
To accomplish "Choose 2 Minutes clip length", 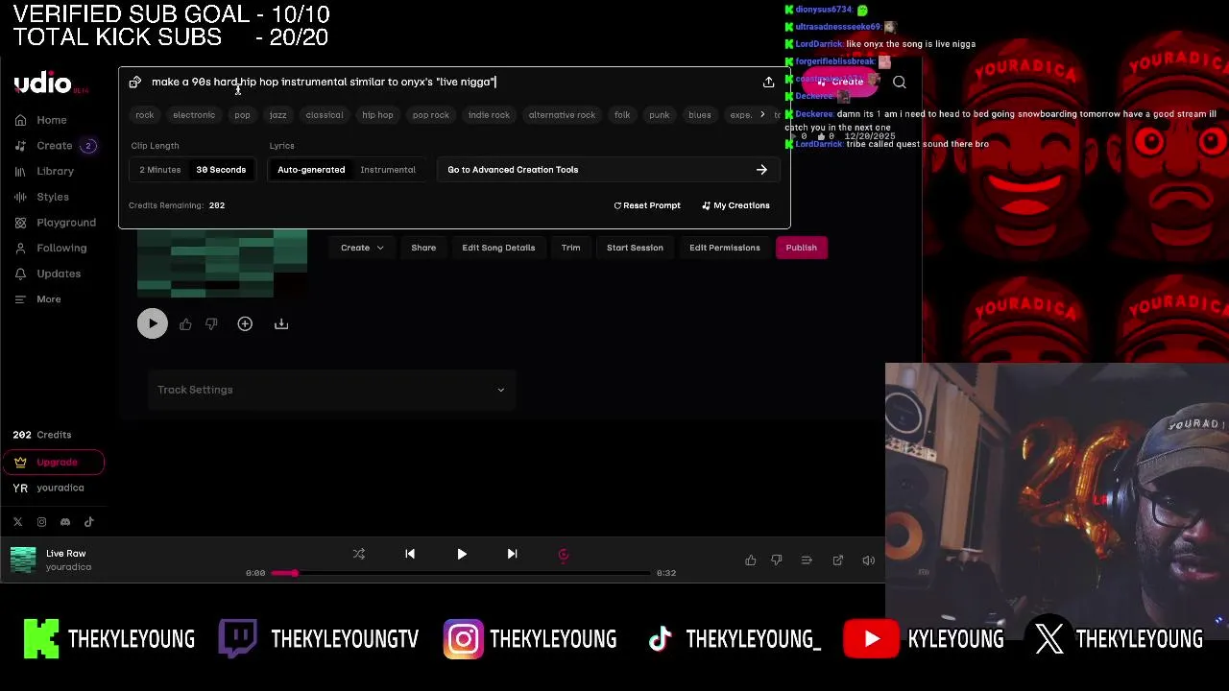I will click(x=160, y=170).
